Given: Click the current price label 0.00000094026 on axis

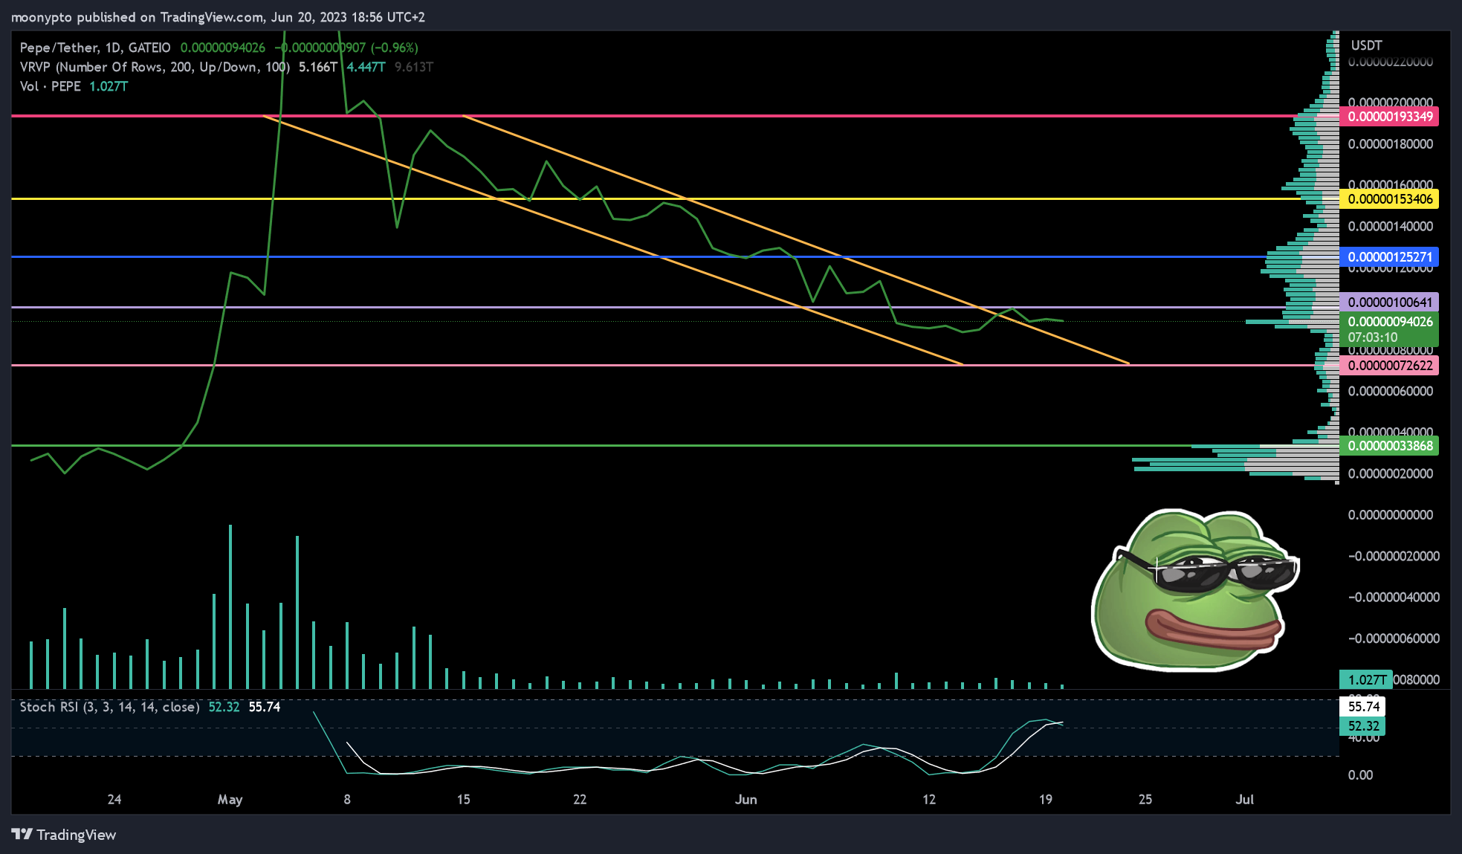Looking at the screenshot, I should click(1389, 322).
